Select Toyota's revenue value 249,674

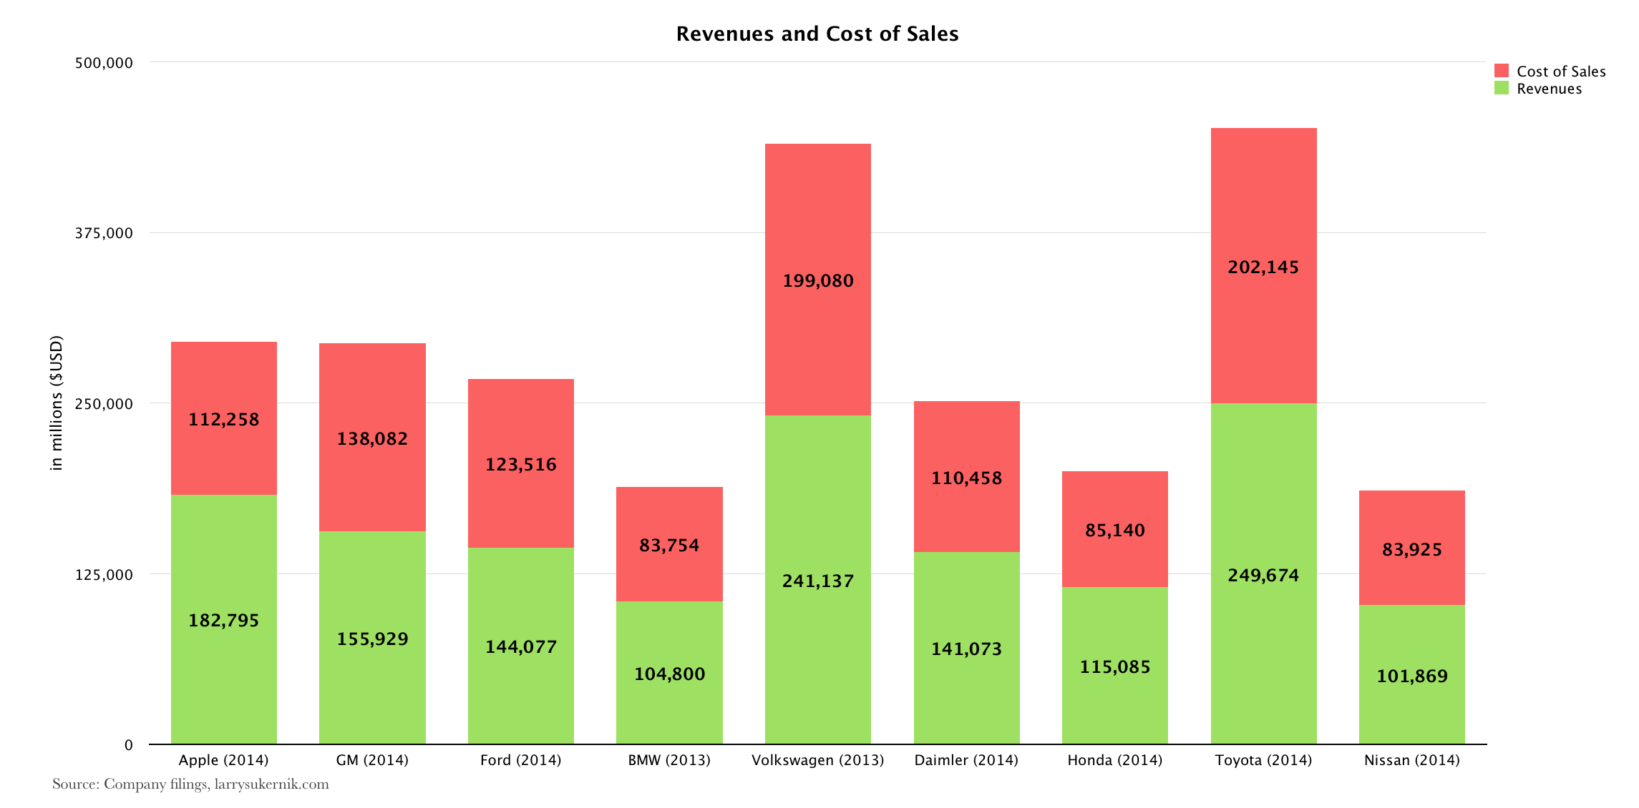coord(1263,575)
